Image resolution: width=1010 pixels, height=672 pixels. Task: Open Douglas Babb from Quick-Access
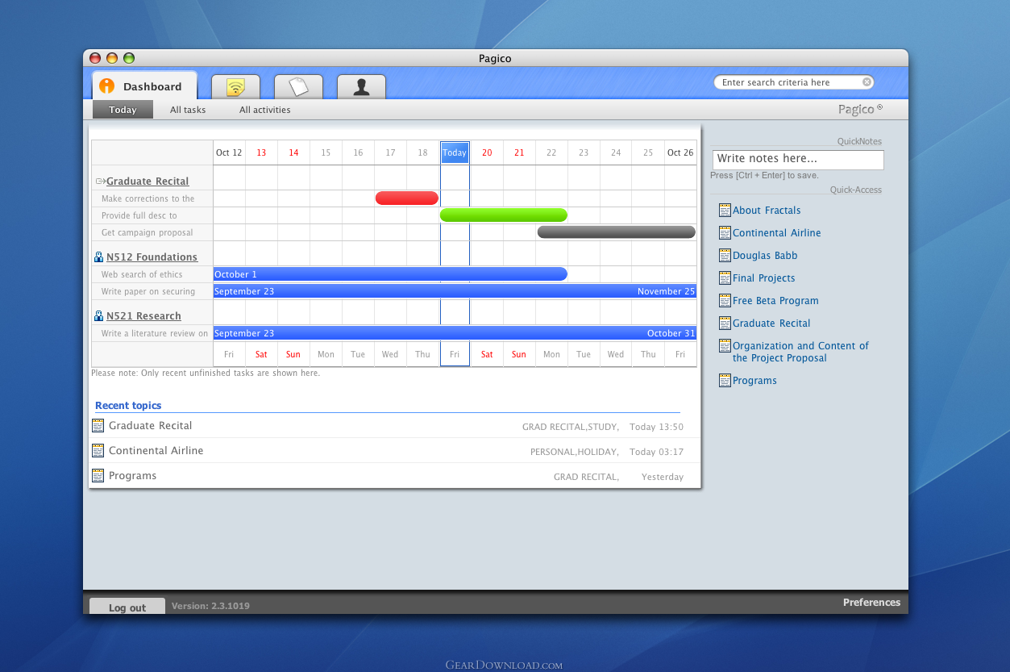coord(765,255)
